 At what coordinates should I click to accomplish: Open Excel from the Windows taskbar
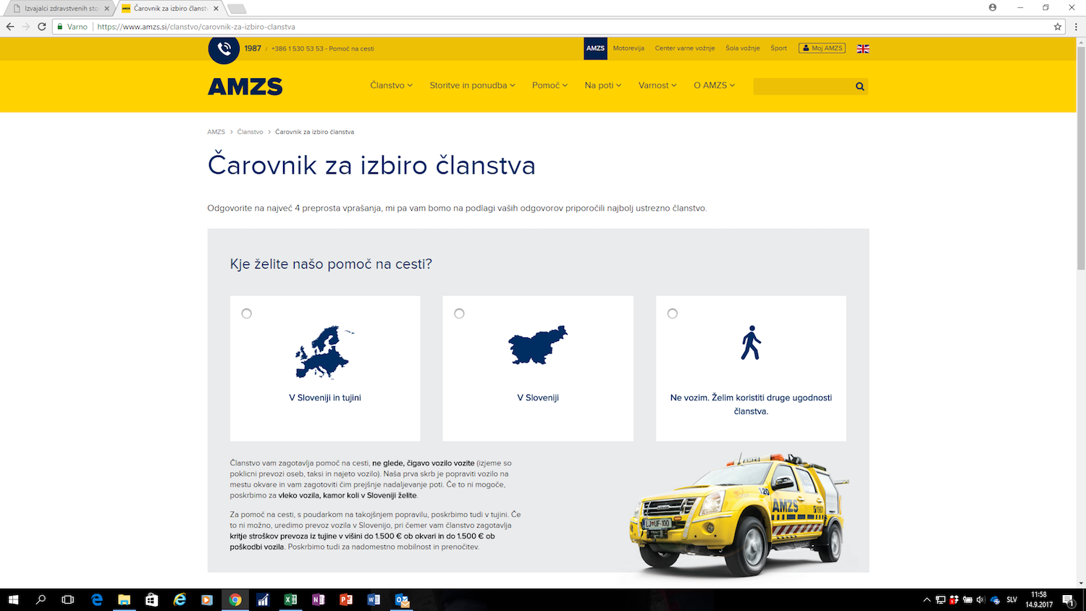tap(290, 600)
